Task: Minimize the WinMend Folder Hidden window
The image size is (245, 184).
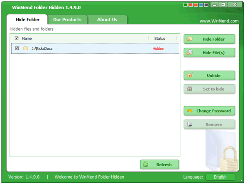Action: click(x=215, y=5)
